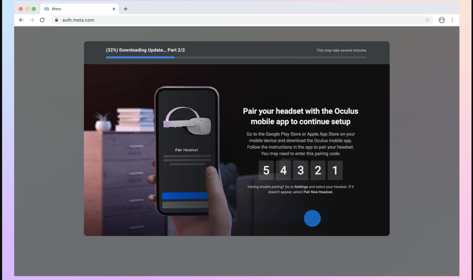Click the "This may take several minutes" note
This screenshot has width=473, height=280.
tap(341, 50)
